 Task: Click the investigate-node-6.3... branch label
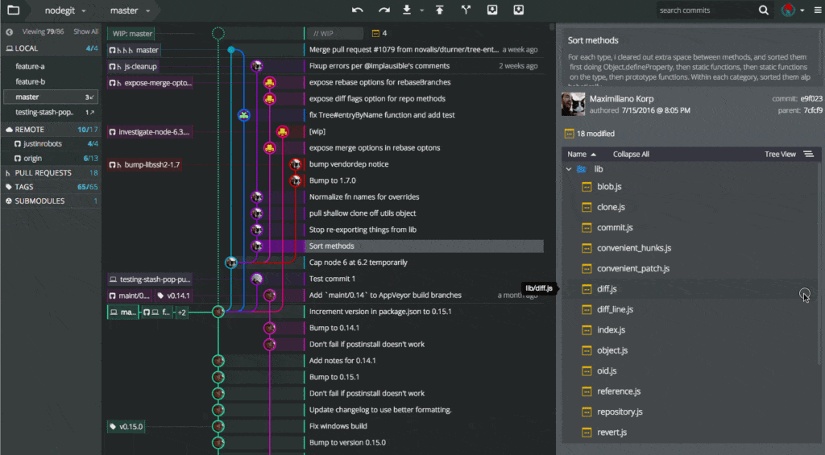click(149, 132)
